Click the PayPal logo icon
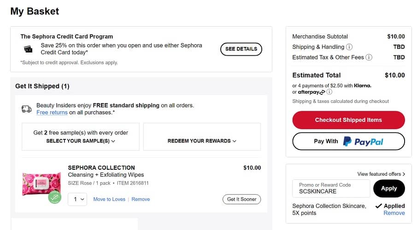The width and height of the screenshot is (417, 230). [x=347, y=141]
